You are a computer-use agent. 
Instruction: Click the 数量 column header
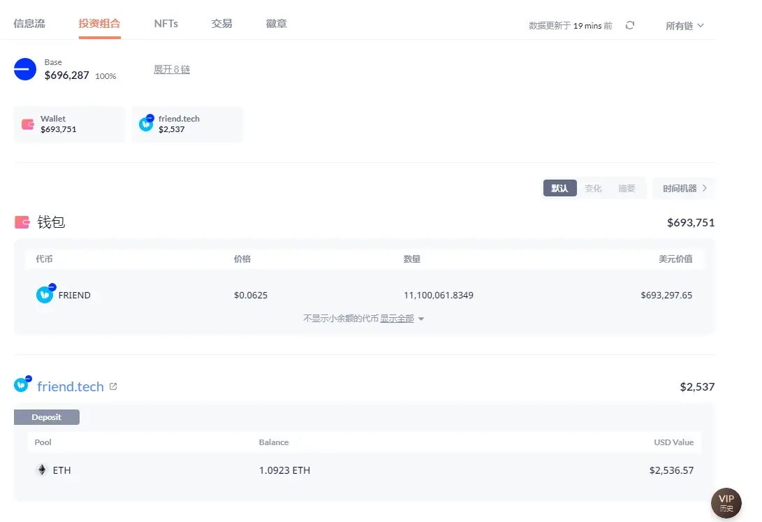[x=411, y=259]
